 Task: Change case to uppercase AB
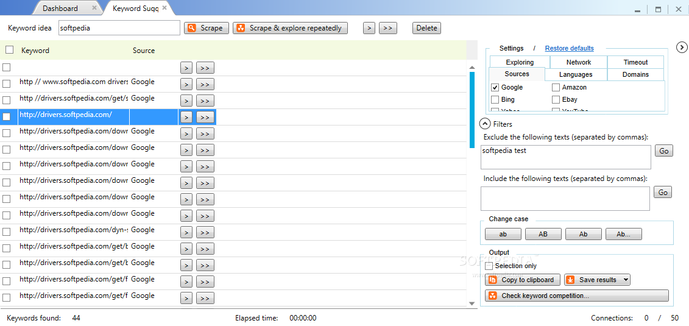[543, 234]
